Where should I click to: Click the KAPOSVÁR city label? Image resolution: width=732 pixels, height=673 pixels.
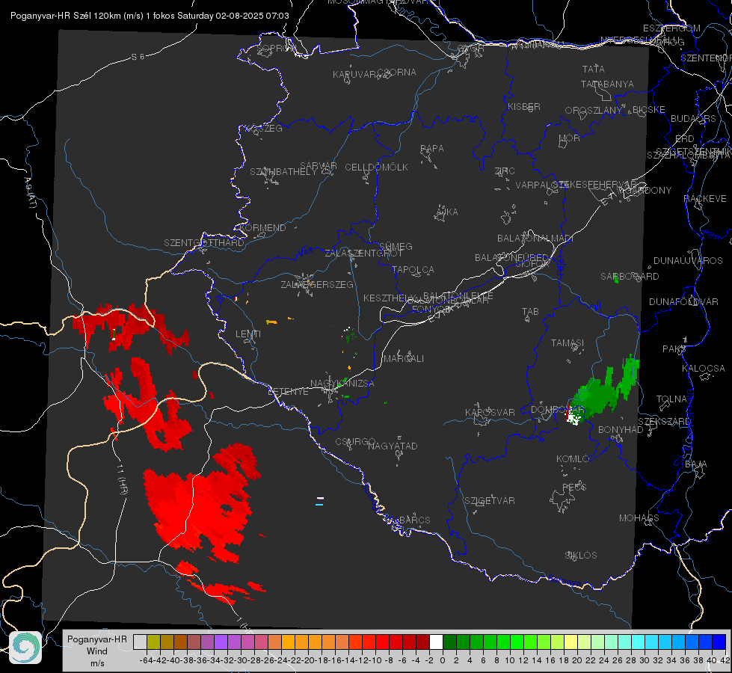(490, 412)
